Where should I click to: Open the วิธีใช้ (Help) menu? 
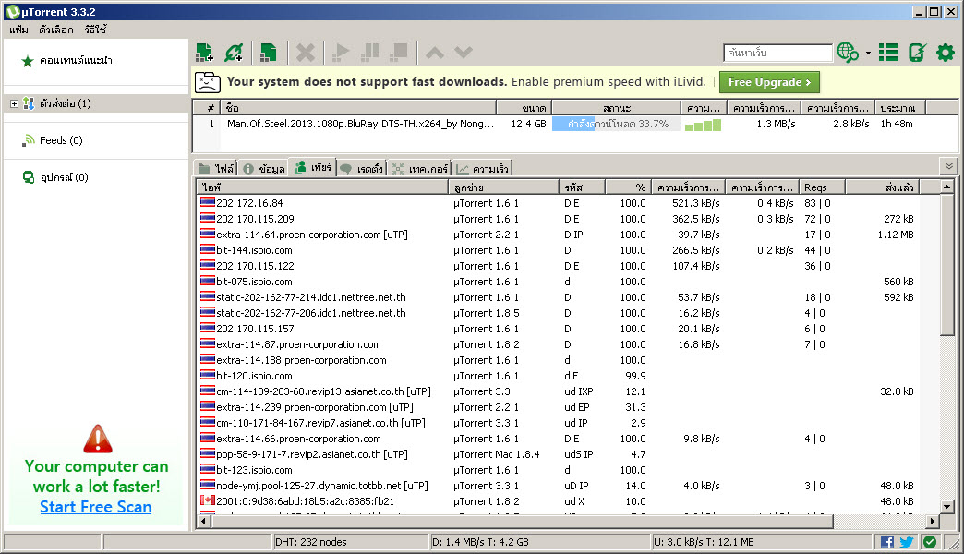[96, 30]
